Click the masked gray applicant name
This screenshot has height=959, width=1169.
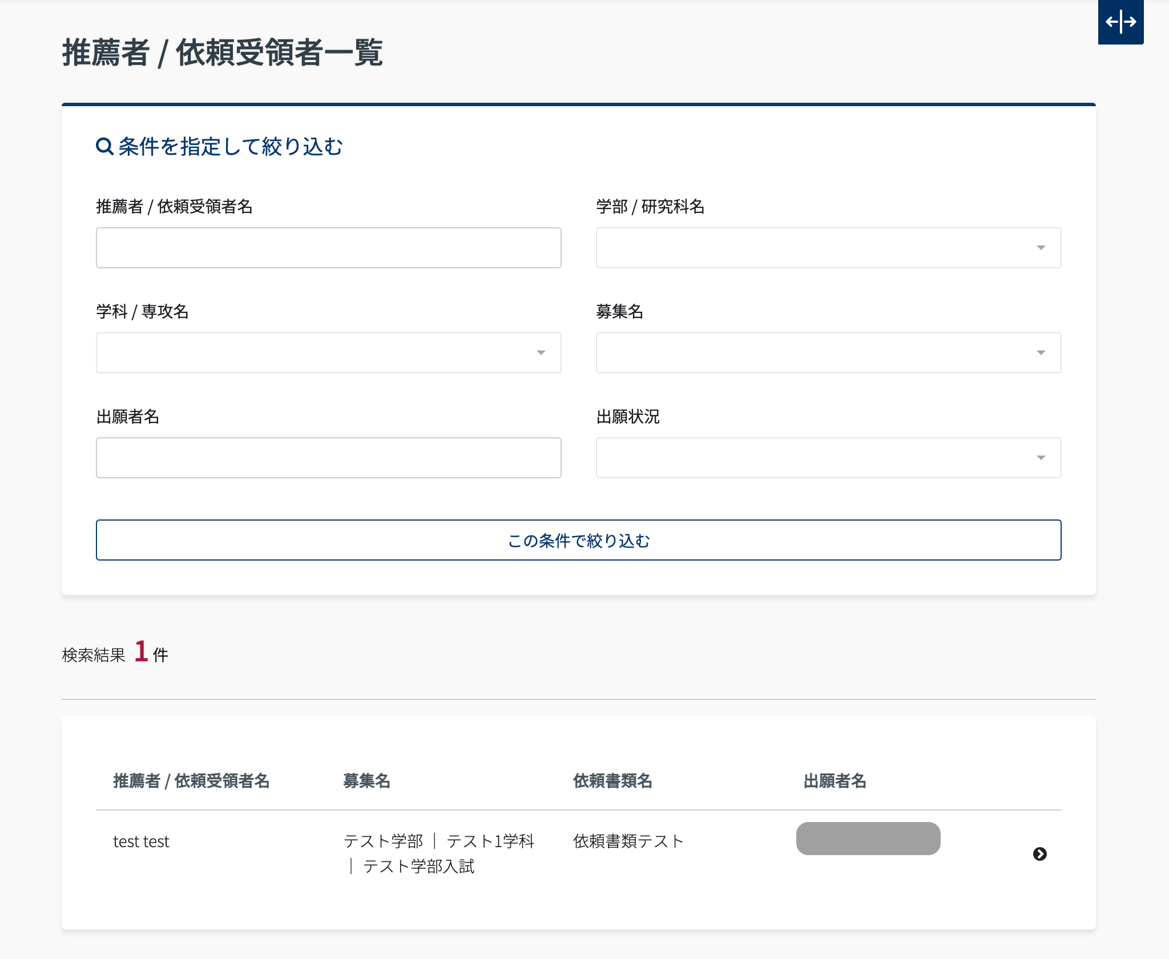[x=868, y=839]
